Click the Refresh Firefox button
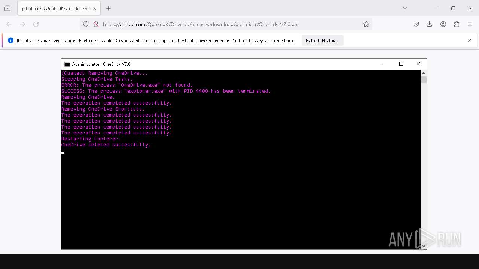The height and width of the screenshot is (269, 479). (x=322, y=40)
